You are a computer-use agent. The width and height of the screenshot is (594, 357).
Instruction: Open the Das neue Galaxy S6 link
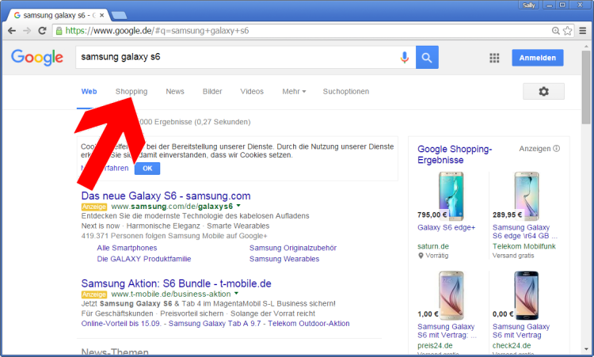pos(166,196)
